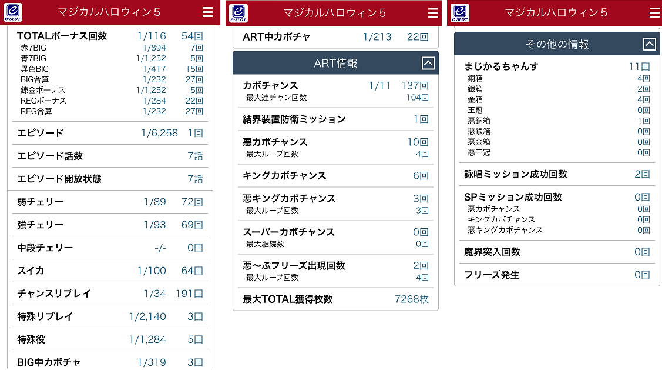This screenshot has width=662, height=370.
Task: Select 悪キングカボチャンス 3回 row
Action: 335,198
